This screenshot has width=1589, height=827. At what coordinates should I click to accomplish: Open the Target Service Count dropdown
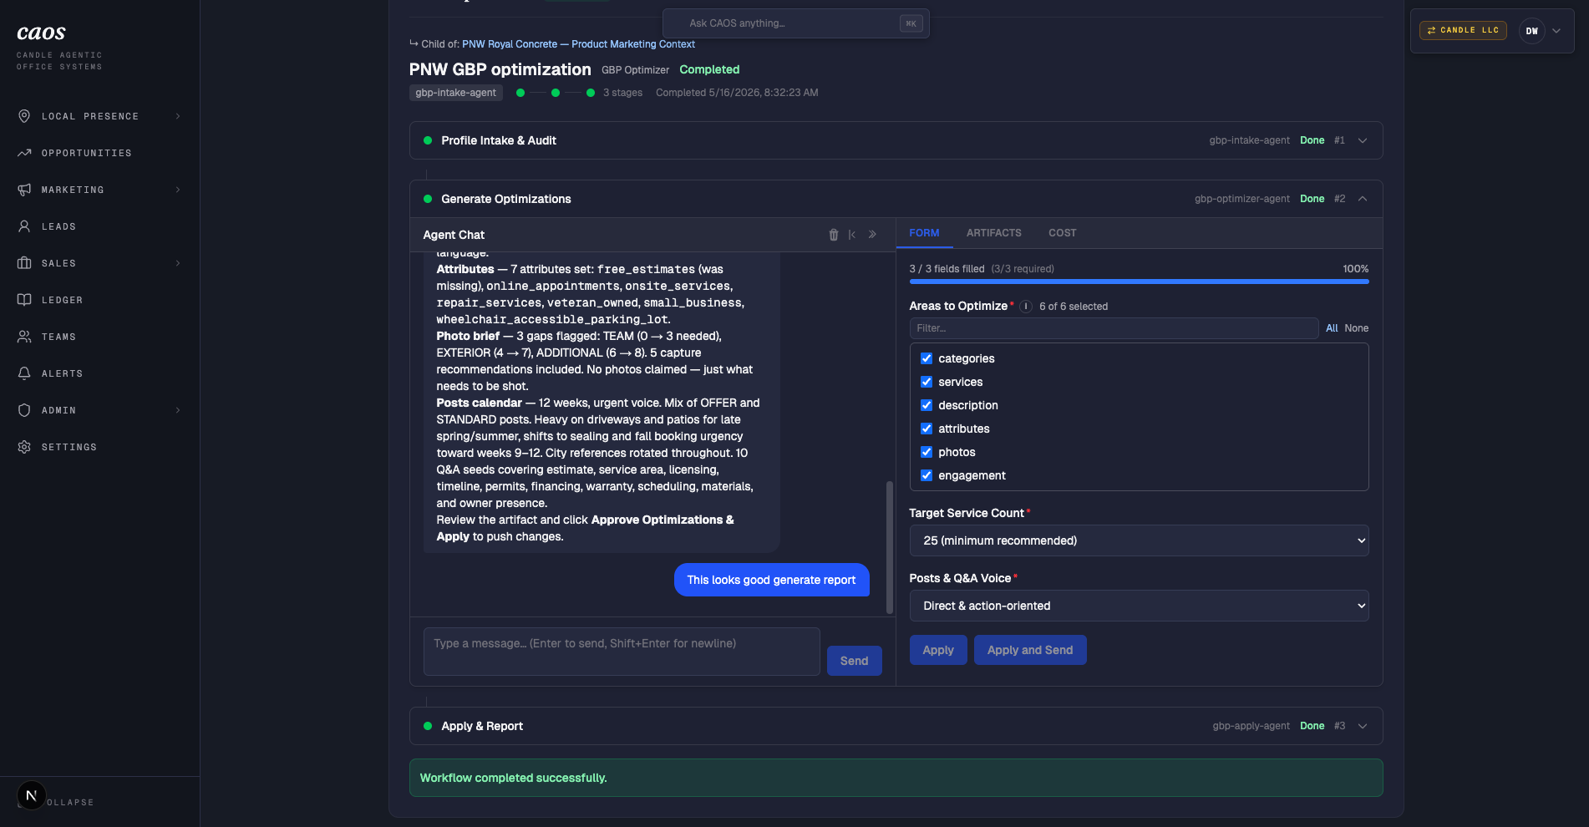point(1139,540)
